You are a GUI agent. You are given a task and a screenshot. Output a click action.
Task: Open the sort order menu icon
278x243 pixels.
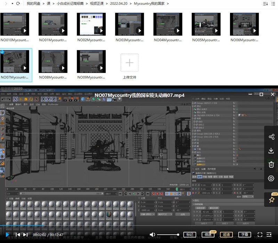pyautogui.click(x=265, y=4)
